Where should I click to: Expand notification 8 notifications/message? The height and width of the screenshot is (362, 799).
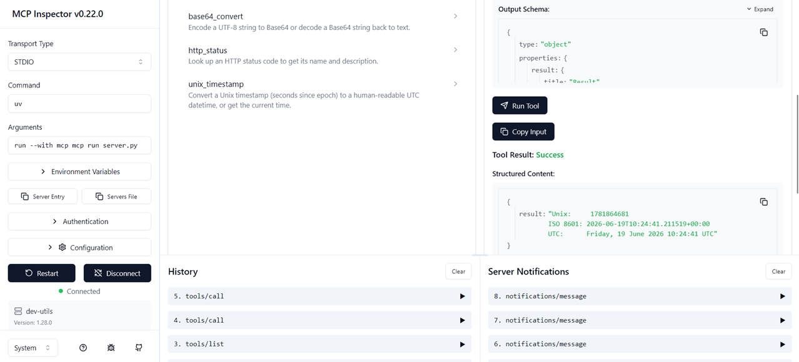pos(640,296)
